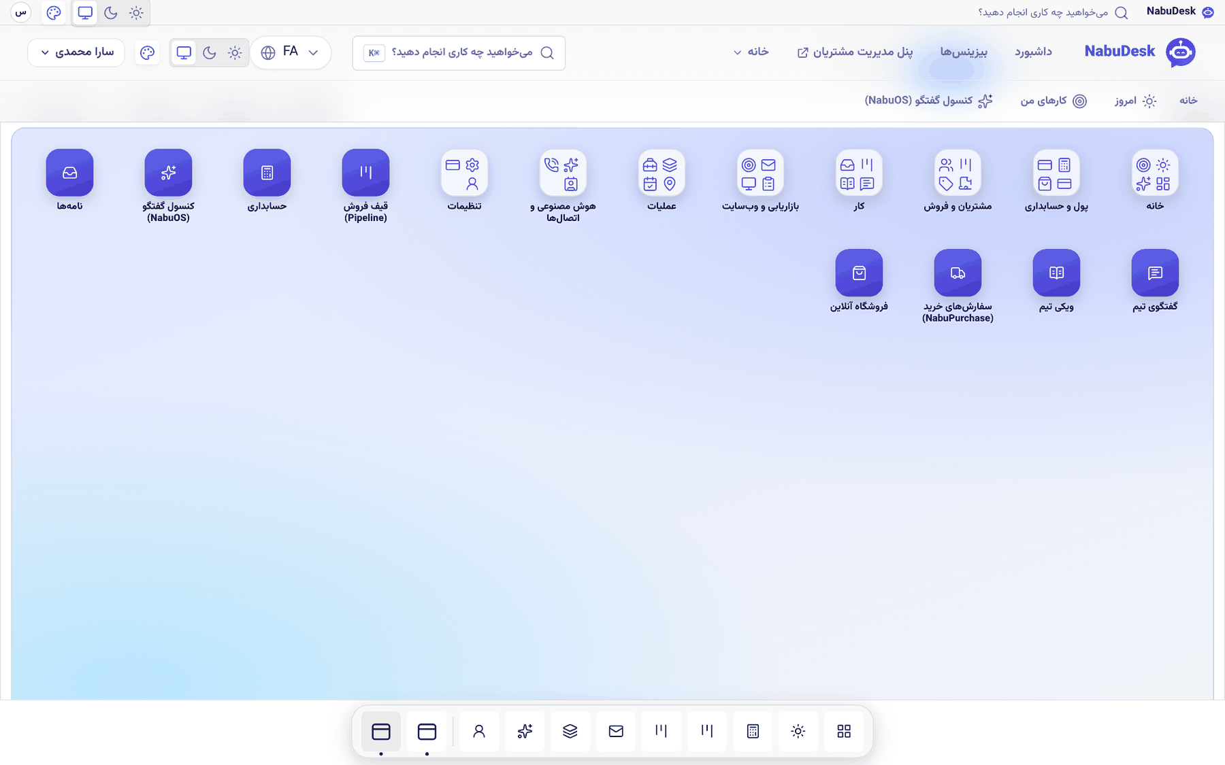Select sun light-mode toggle in compact top strip
This screenshot has height=765, width=1225.
click(x=136, y=13)
